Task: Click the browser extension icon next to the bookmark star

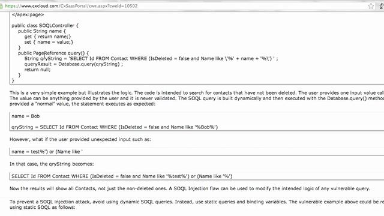Action: point(382,6)
